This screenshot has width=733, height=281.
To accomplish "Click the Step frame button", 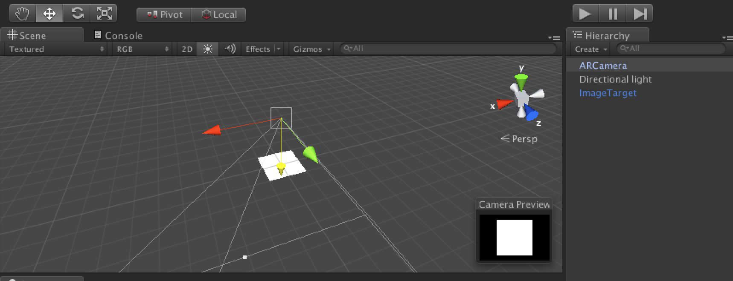I will click(640, 14).
